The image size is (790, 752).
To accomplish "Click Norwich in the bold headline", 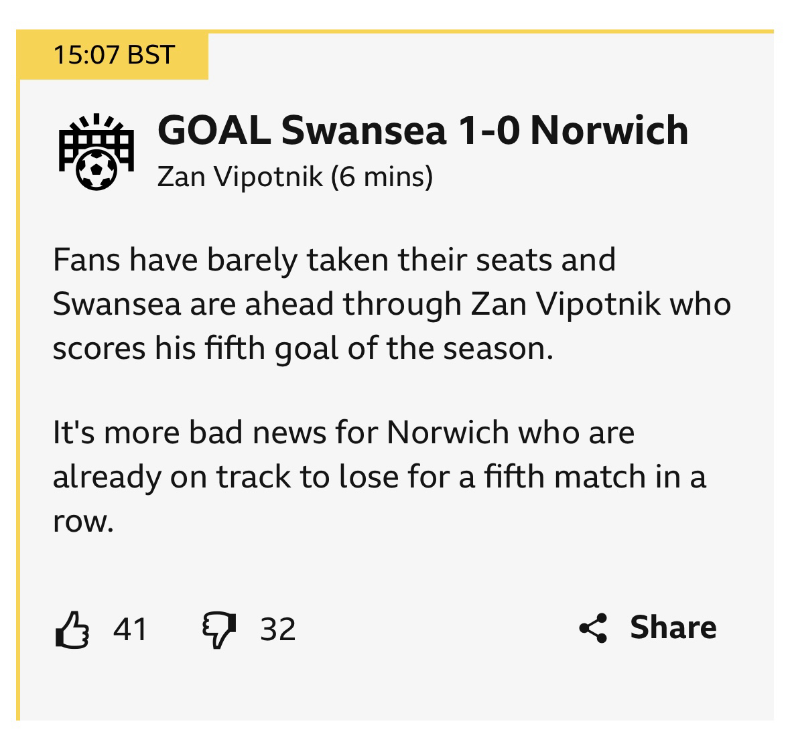I will tap(609, 130).
